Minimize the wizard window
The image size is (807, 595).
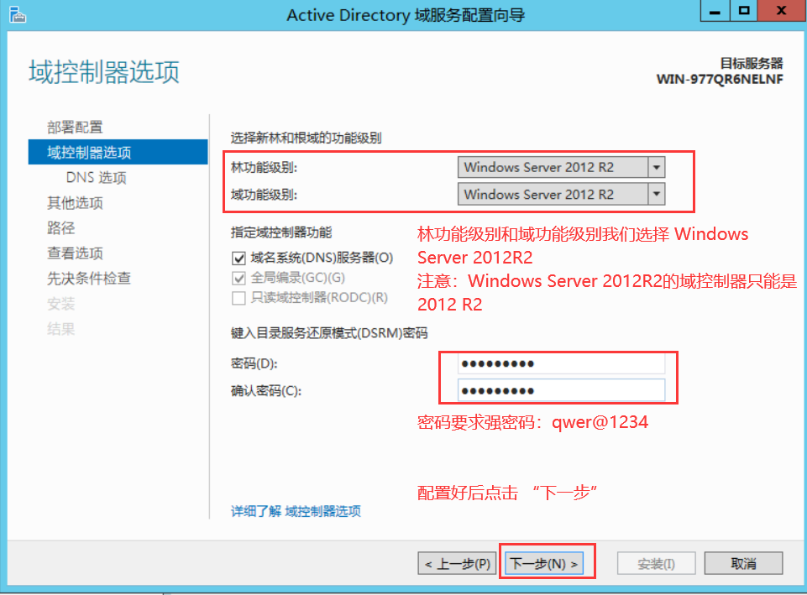715,11
